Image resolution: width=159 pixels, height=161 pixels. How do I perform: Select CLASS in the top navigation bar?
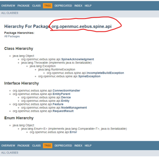[36, 6]
